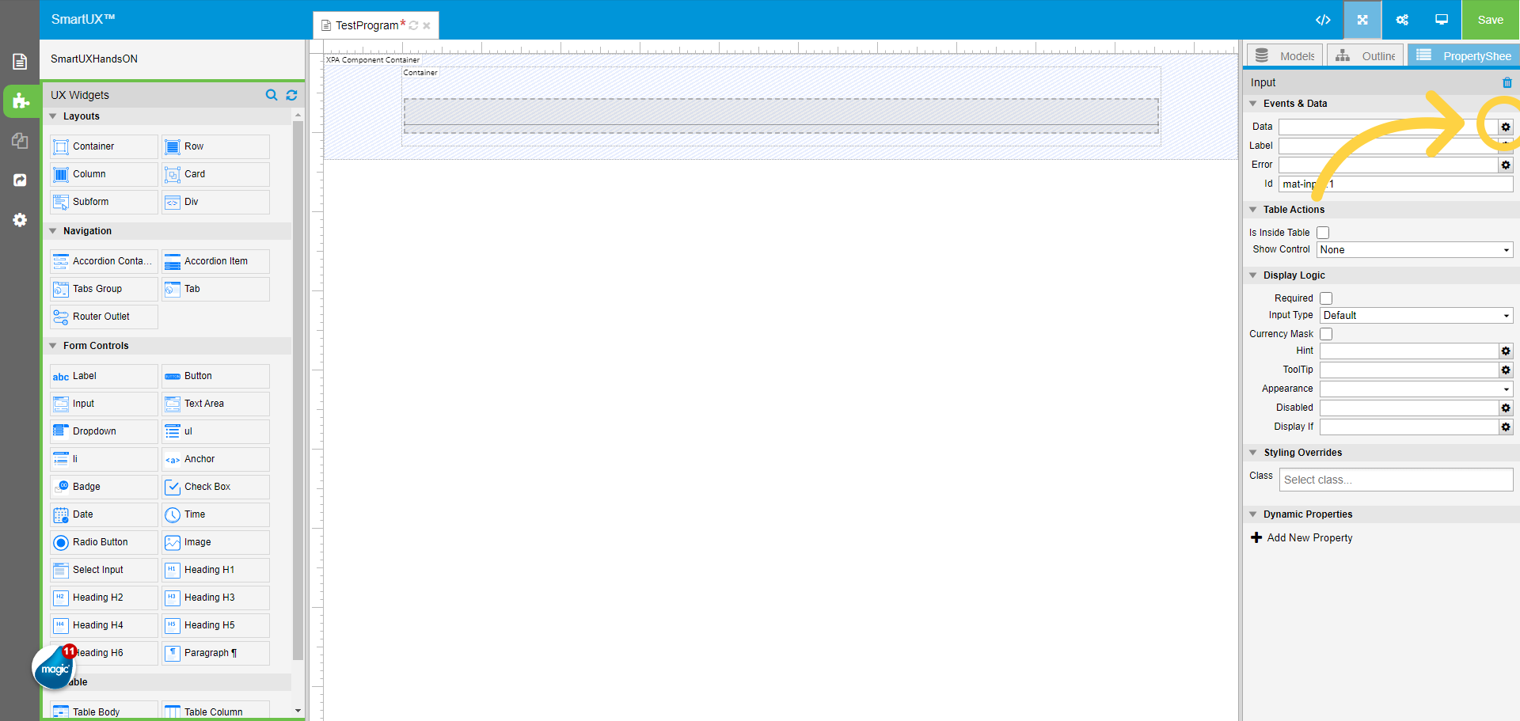Collapse the Layouts section
This screenshot has height=721, width=1520.
point(54,116)
